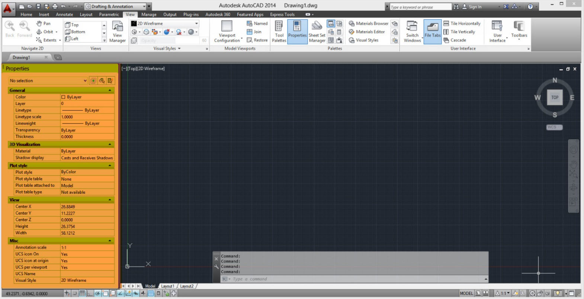
Task: Open the Materials Editor
Action: tap(366, 32)
